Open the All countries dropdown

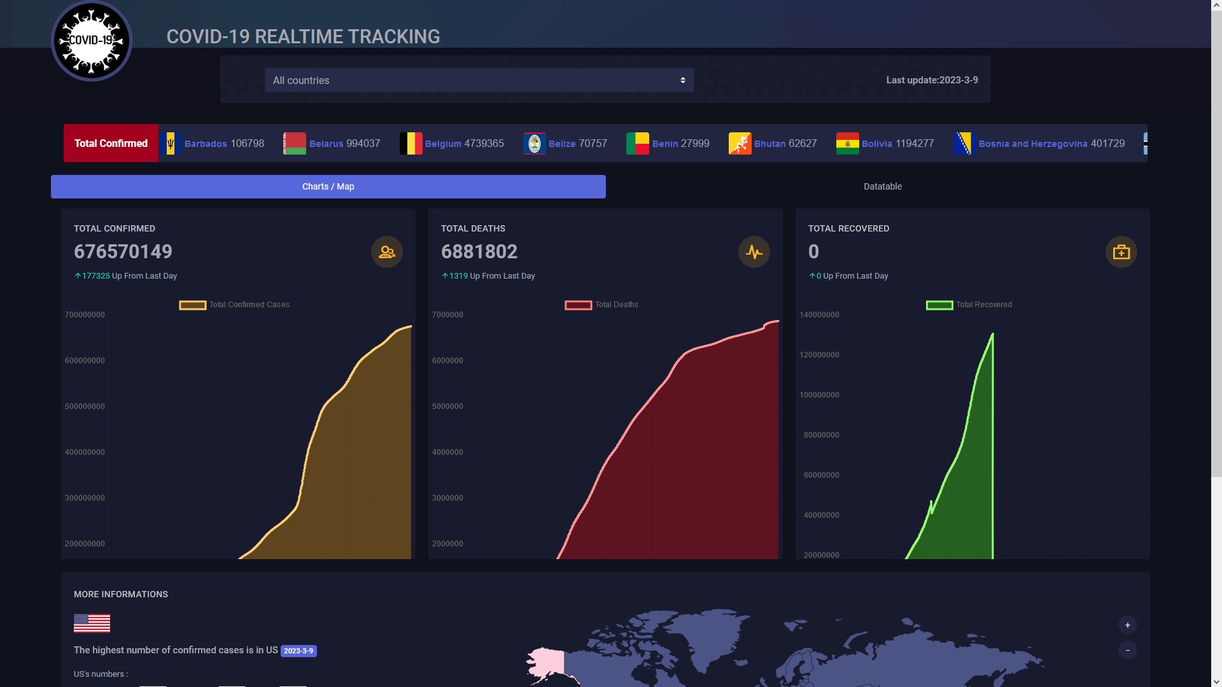[x=479, y=80]
